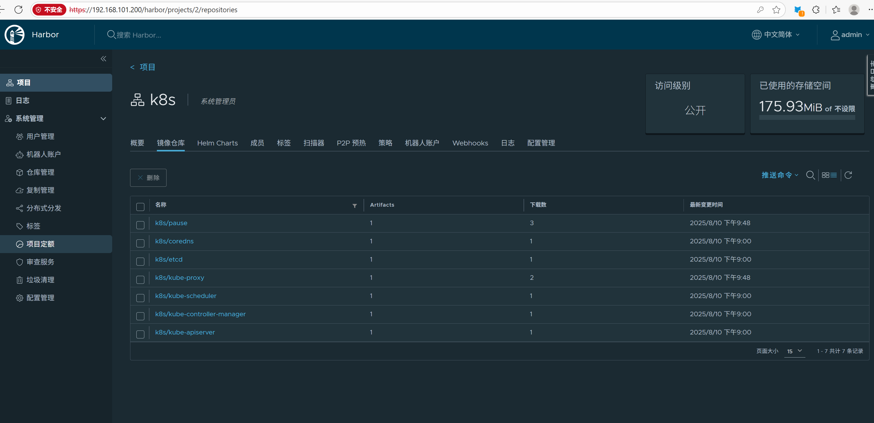Select the k8s/kube-apiserver row checkbox
This screenshot has width=874, height=423.
point(140,334)
